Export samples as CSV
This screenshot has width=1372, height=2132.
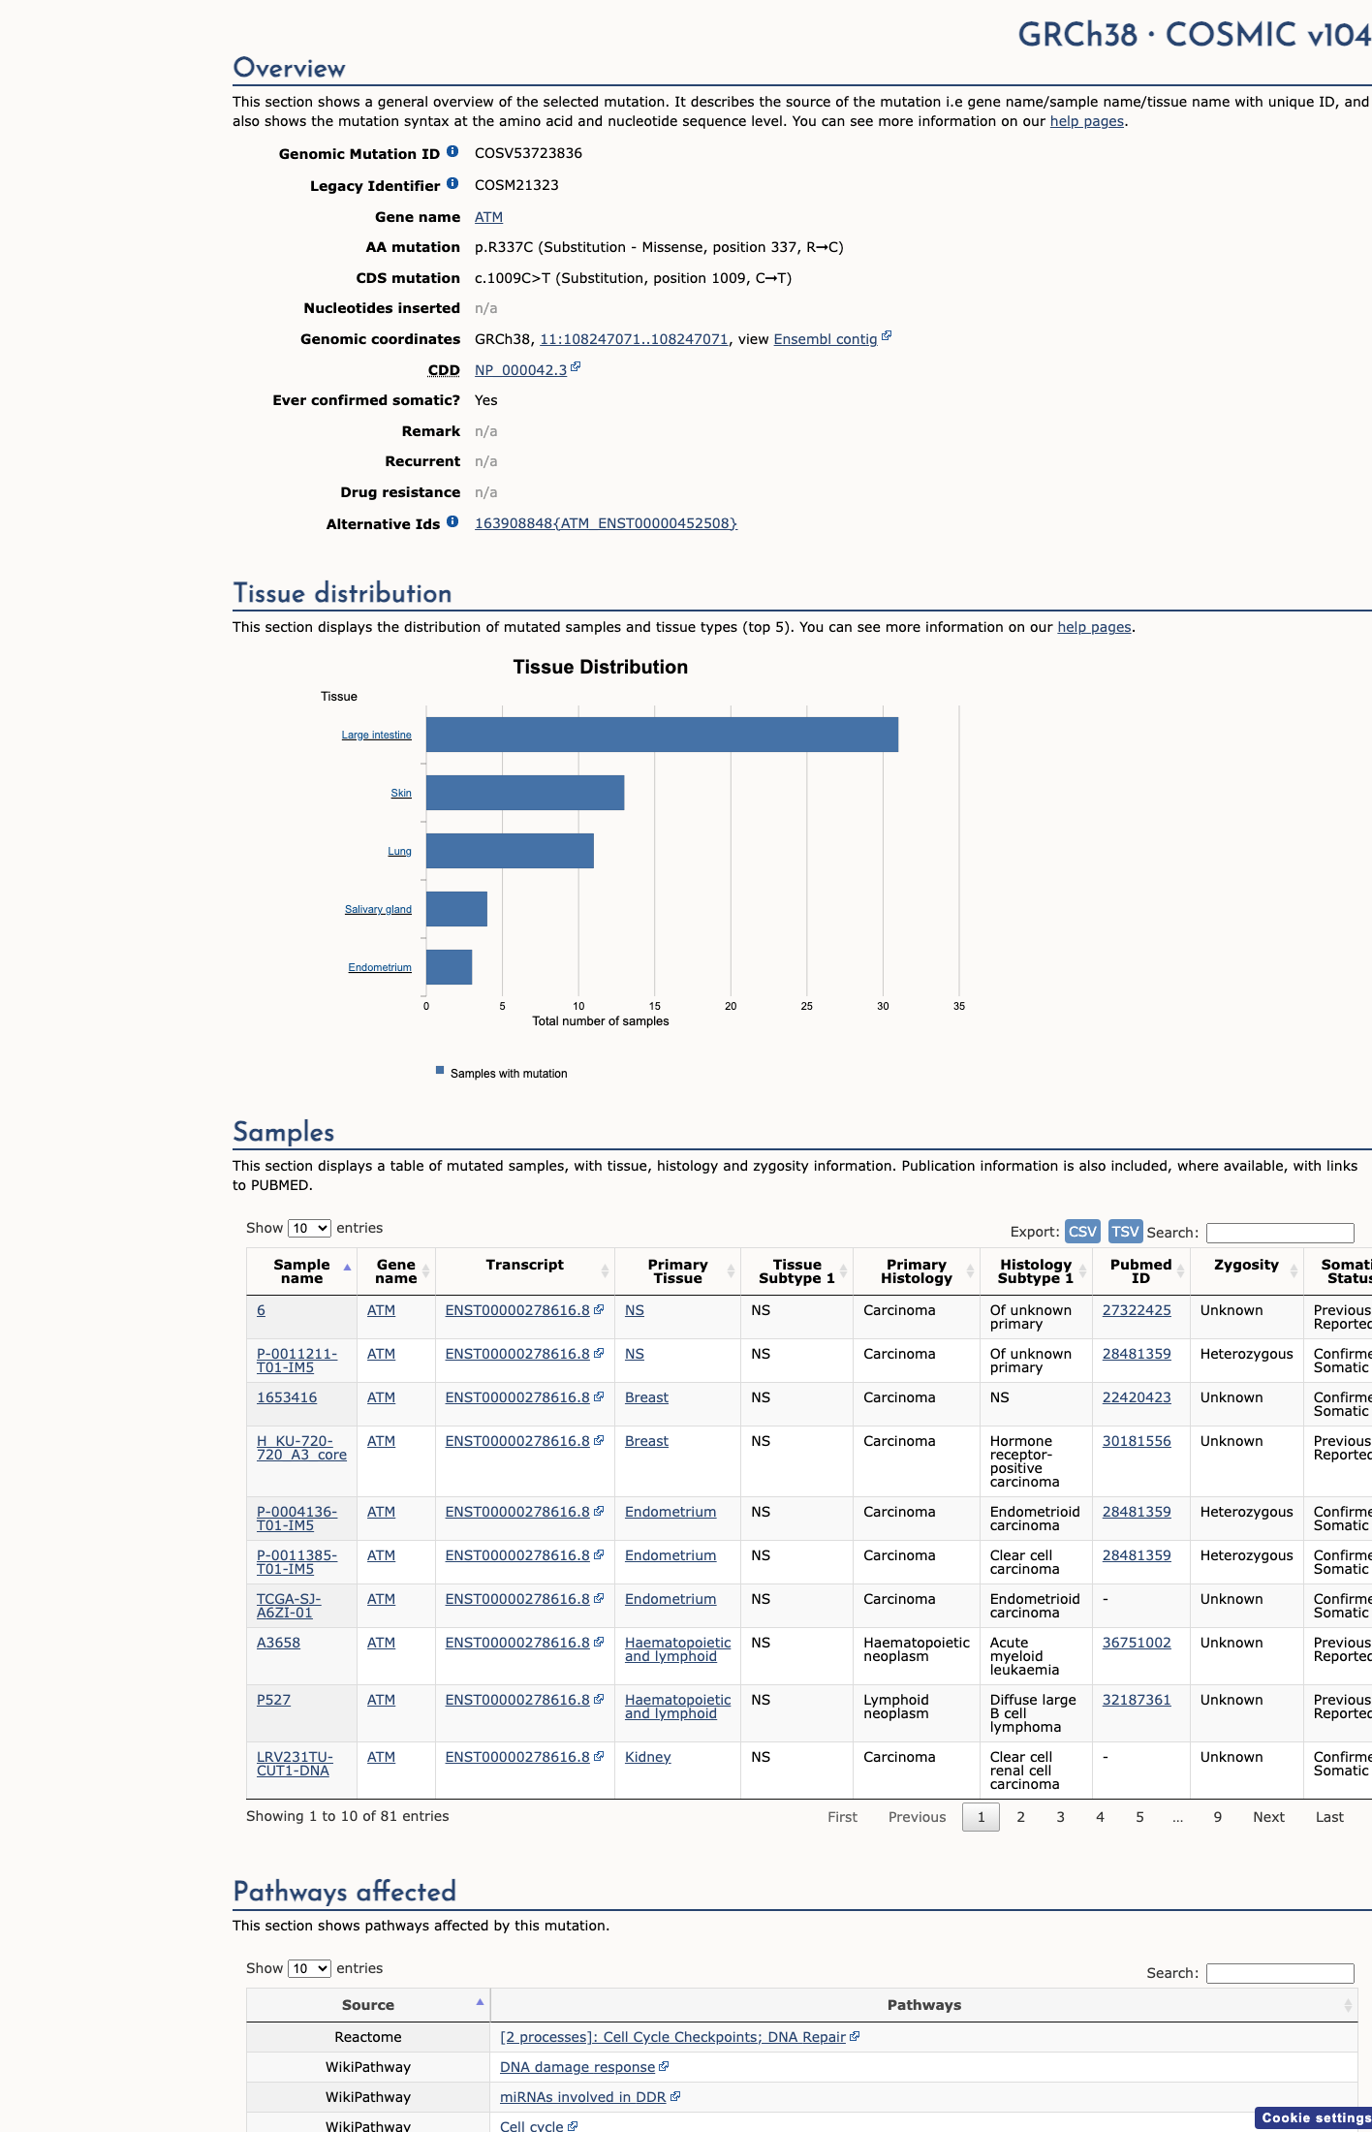point(1082,1232)
